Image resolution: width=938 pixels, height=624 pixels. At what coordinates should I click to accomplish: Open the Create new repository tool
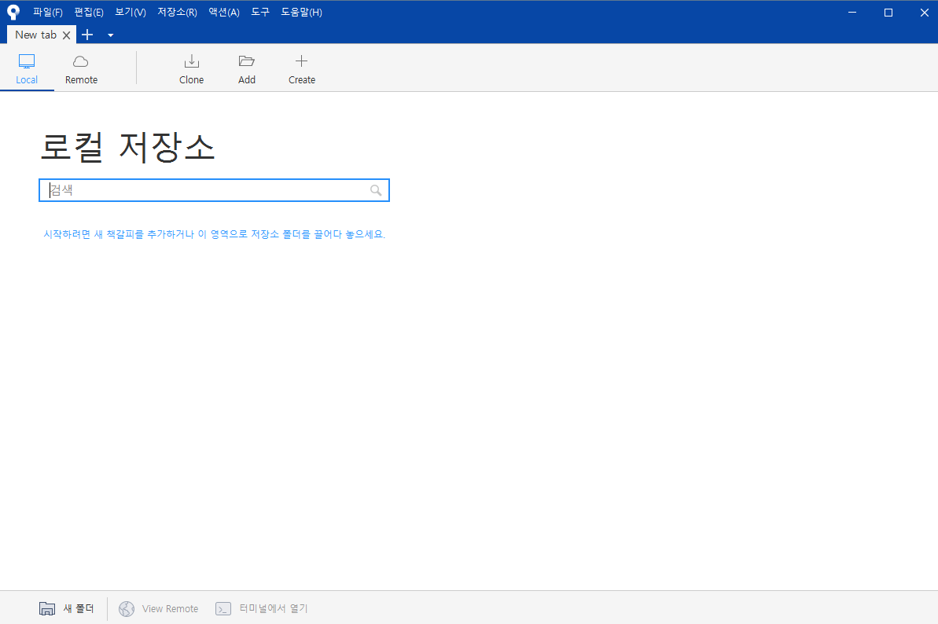(x=302, y=61)
